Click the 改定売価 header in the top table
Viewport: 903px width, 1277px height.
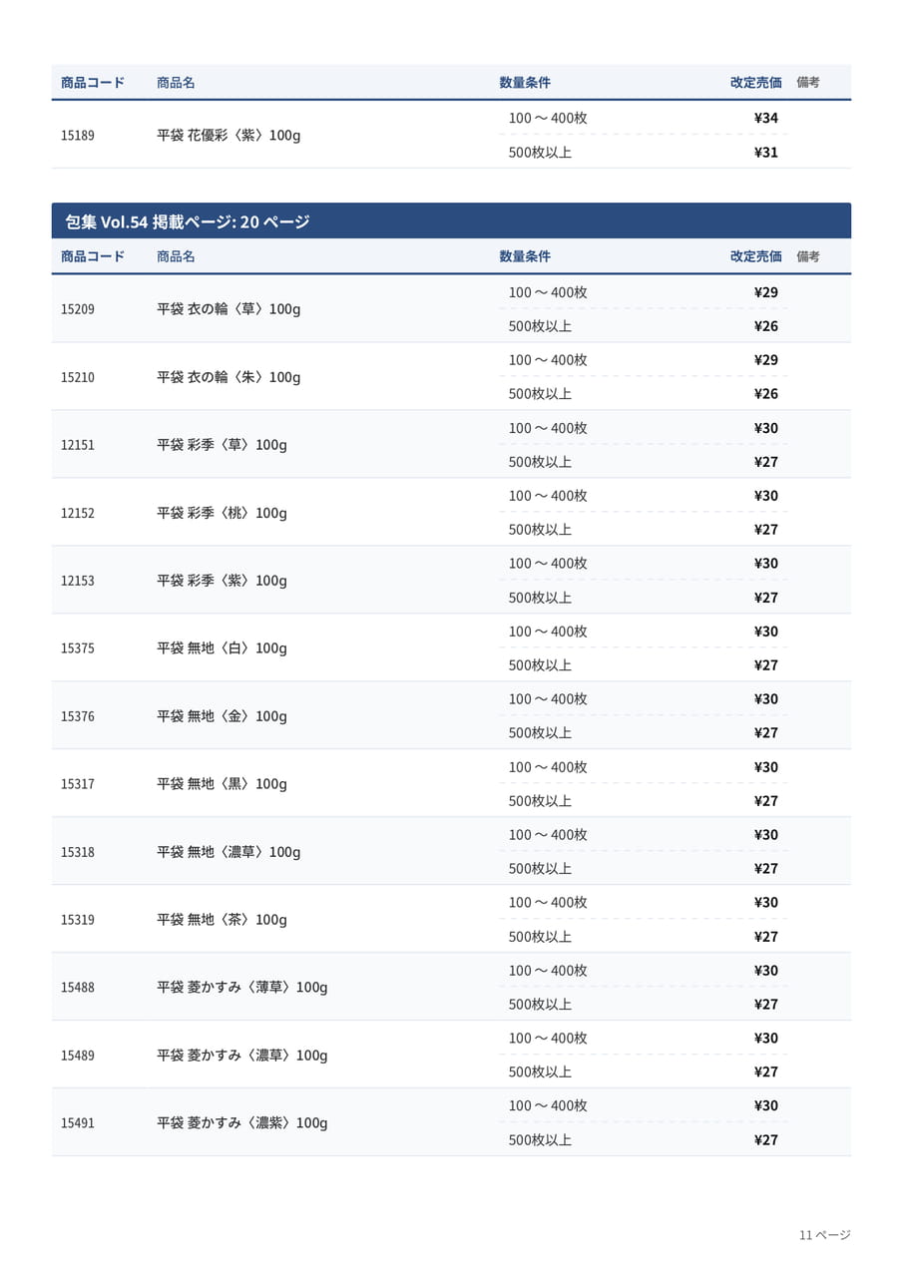pos(755,83)
